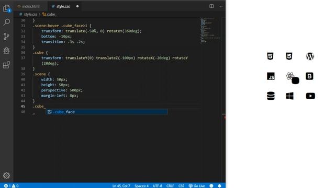The image size is (335, 188).
Task: Change end of line sequence CRLF
Action: (170, 186)
